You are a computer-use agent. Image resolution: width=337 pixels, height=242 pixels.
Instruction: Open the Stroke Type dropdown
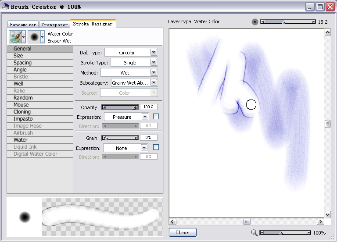click(x=134, y=63)
